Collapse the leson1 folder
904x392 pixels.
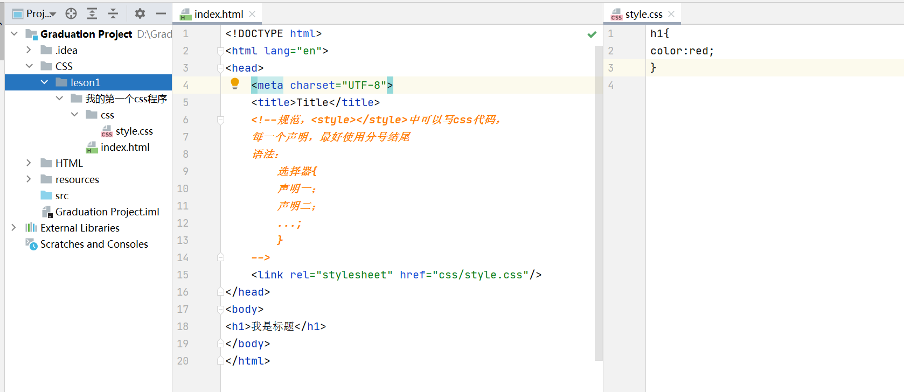click(44, 82)
